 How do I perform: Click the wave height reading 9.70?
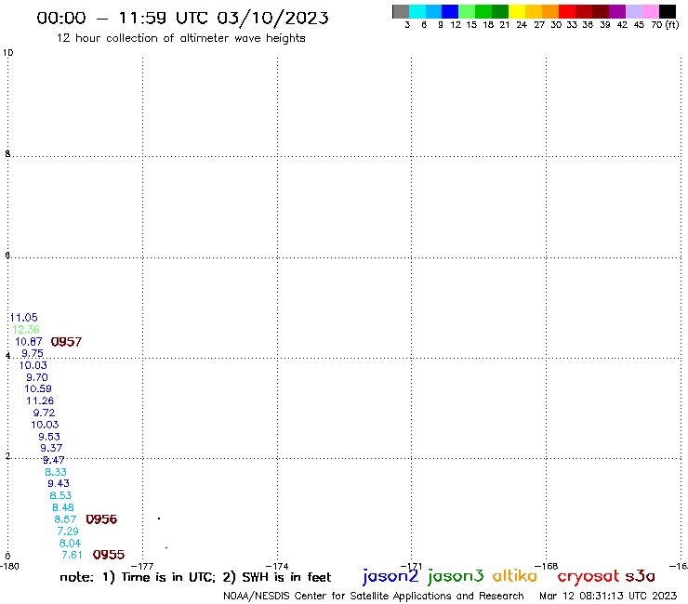(37, 377)
